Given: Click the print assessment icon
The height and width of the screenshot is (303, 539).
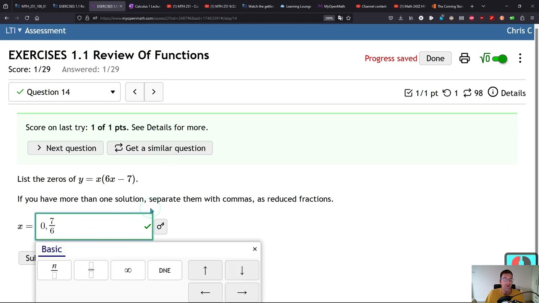Looking at the screenshot, I should pos(464,58).
